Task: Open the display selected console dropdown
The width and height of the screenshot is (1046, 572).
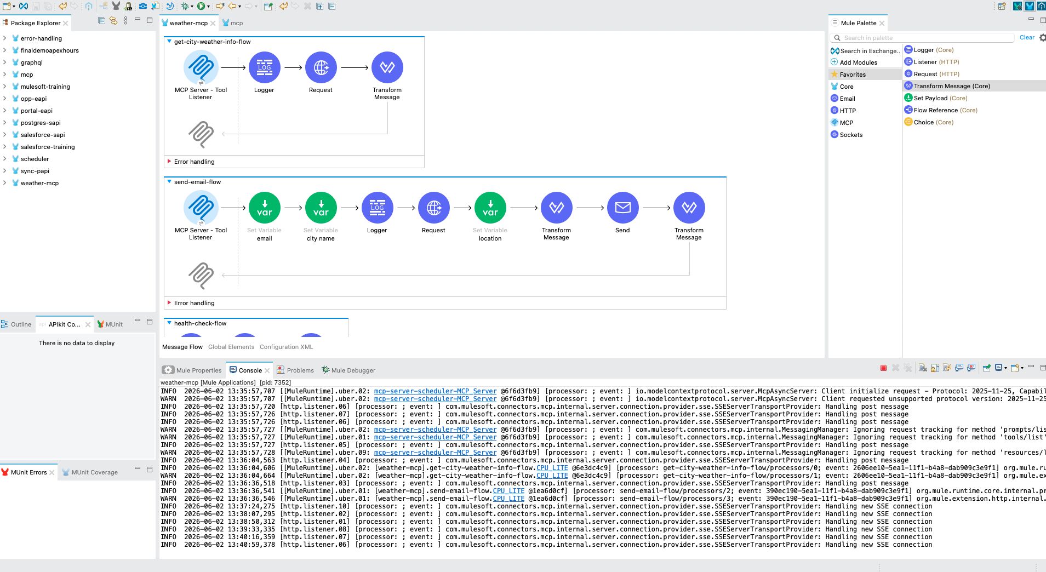Action: [1005, 368]
